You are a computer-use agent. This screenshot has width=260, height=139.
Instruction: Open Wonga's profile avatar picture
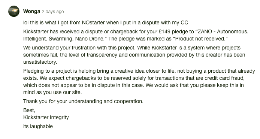14,11
